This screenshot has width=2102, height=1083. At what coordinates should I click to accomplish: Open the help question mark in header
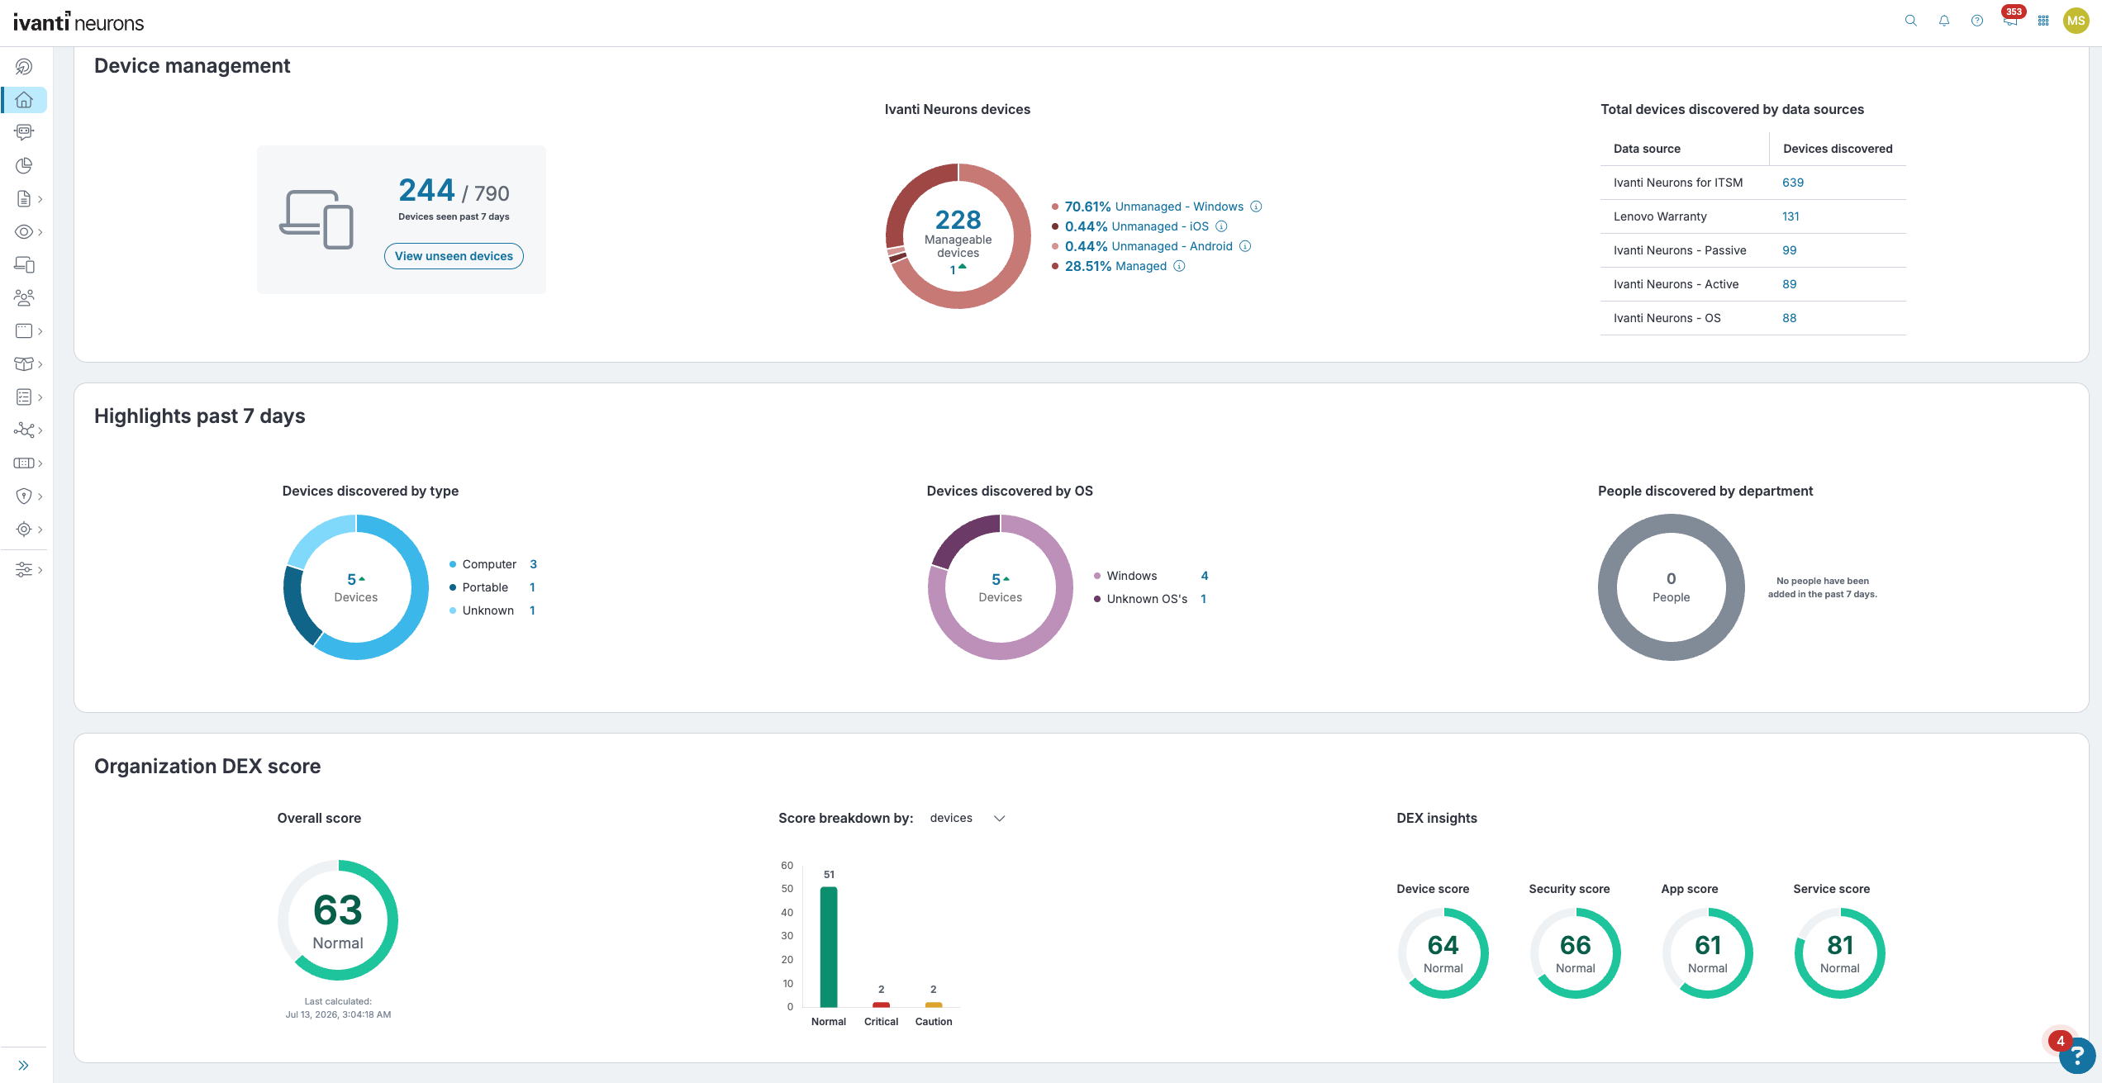click(1977, 21)
